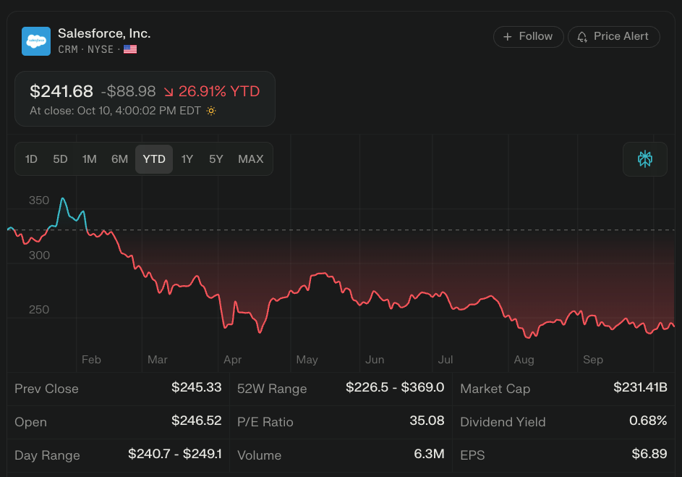Viewport: 682px width, 477px height.
Task: Click the US flag icon
Action: (130, 50)
